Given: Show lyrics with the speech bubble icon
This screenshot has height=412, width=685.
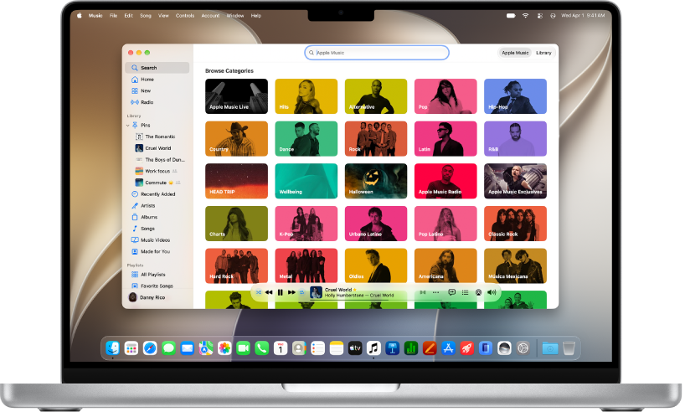Looking at the screenshot, I should coord(451,292).
